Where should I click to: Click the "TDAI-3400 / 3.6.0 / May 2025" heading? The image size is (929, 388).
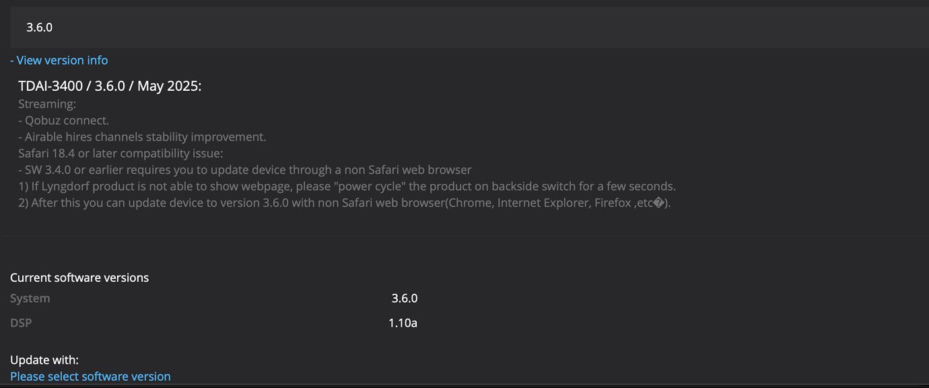click(110, 86)
